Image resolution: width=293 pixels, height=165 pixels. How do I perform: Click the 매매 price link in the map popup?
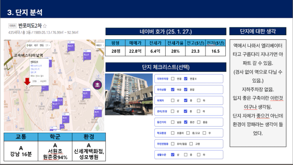point(36,66)
